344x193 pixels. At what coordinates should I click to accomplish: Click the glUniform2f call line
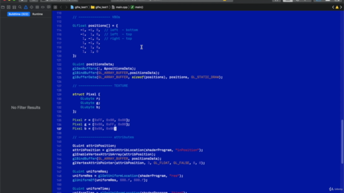pos(110,180)
